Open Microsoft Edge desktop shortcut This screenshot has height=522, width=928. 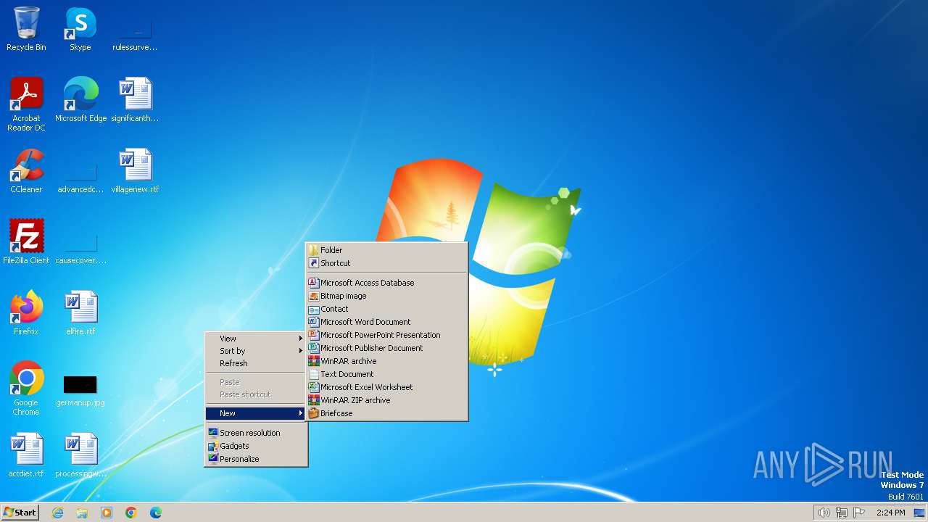[80, 100]
